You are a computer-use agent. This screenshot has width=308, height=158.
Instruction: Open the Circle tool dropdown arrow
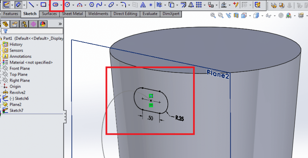tap(73, 5)
